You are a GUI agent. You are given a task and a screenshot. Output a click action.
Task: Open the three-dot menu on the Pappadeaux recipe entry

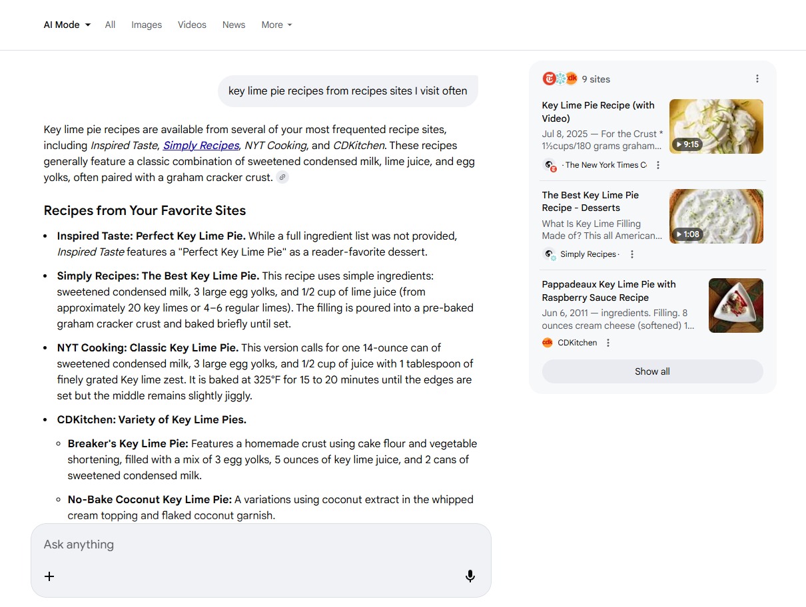607,342
